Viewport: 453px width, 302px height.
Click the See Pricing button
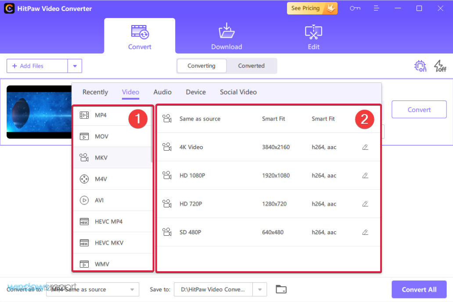click(x=312, y=8)
